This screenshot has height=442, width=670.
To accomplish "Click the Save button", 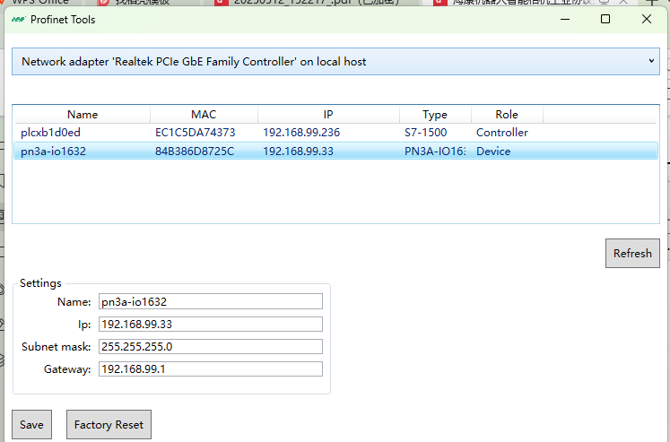I will click(x=31, y=424).
